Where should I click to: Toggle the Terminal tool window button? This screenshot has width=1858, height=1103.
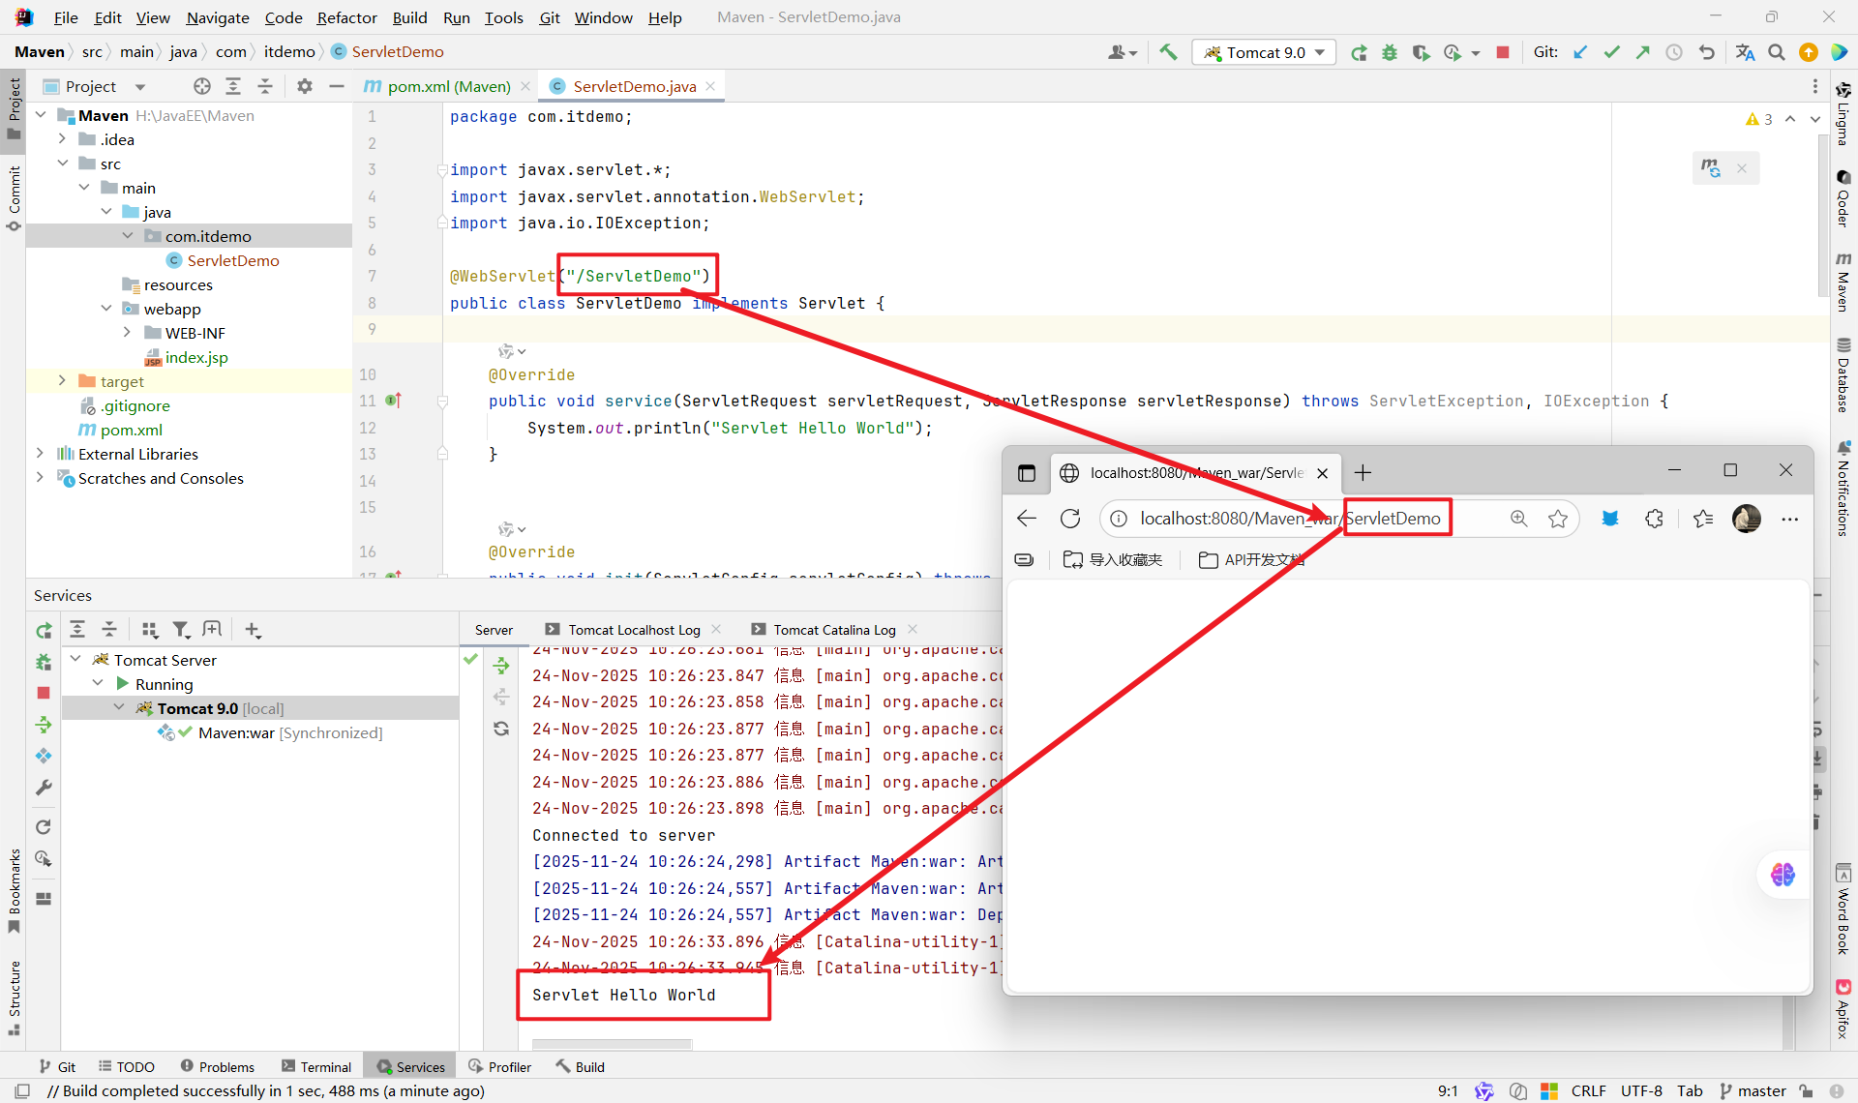(x=316, y=1066)
